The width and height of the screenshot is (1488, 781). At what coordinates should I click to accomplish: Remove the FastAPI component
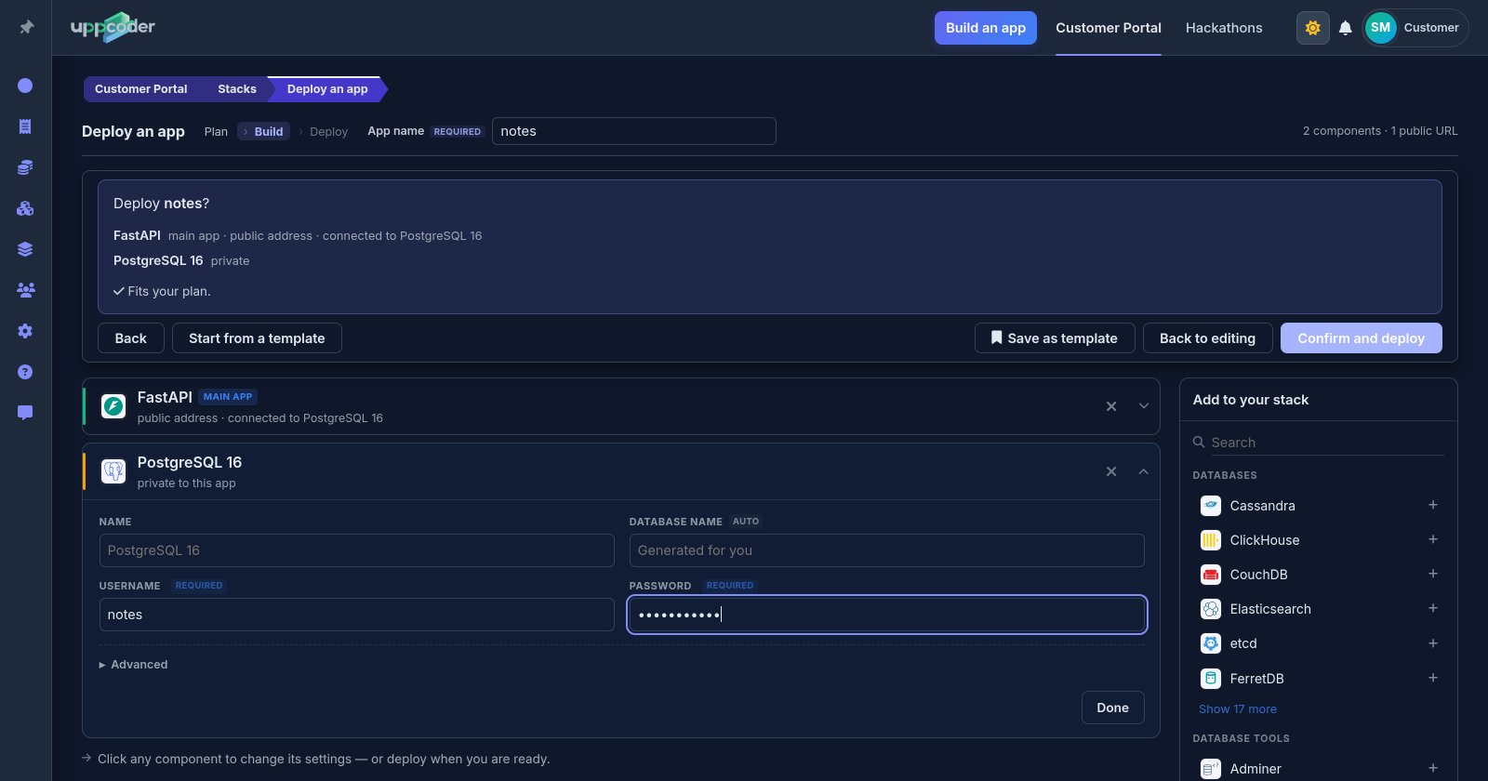click(x=1111, y=406)
